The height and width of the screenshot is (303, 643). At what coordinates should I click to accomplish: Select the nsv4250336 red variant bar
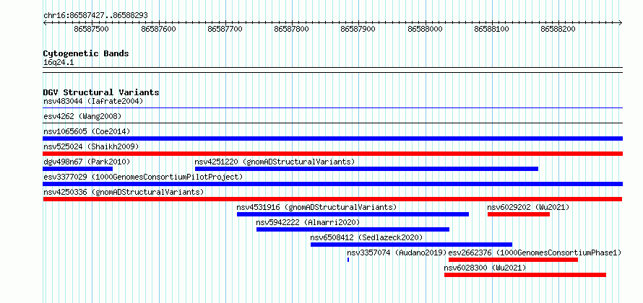click(x=333, y=199)
